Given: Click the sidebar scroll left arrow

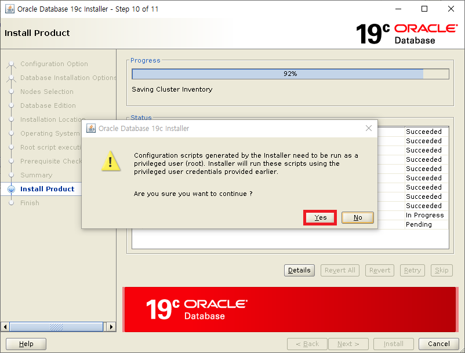Looking at the screenshot, I should 5,327.
